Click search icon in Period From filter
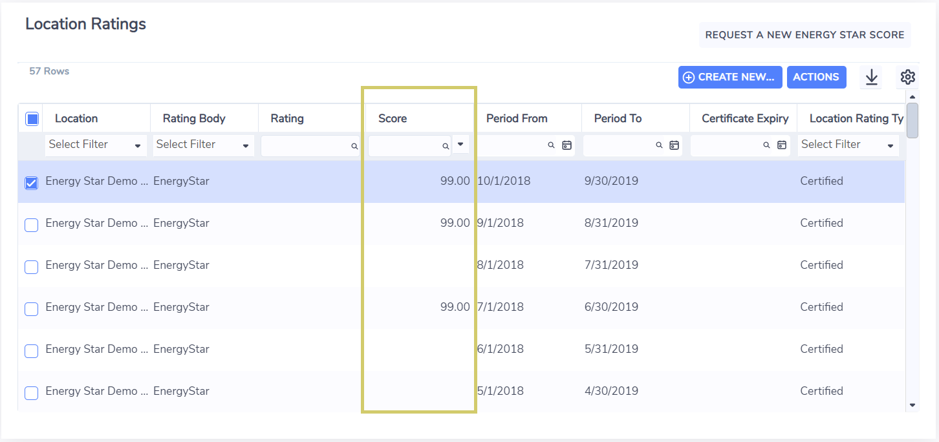The height and width of the screenshot is (442, 939). 552,145
